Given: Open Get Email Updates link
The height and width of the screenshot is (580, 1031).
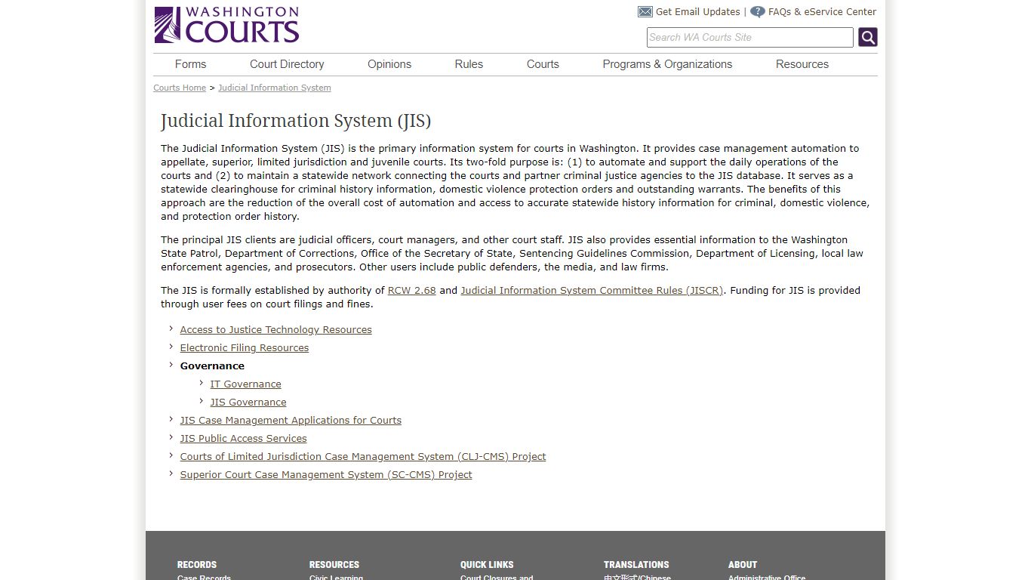Looking at the screenshot, I should pyautogui.click(x=698, y=12).
